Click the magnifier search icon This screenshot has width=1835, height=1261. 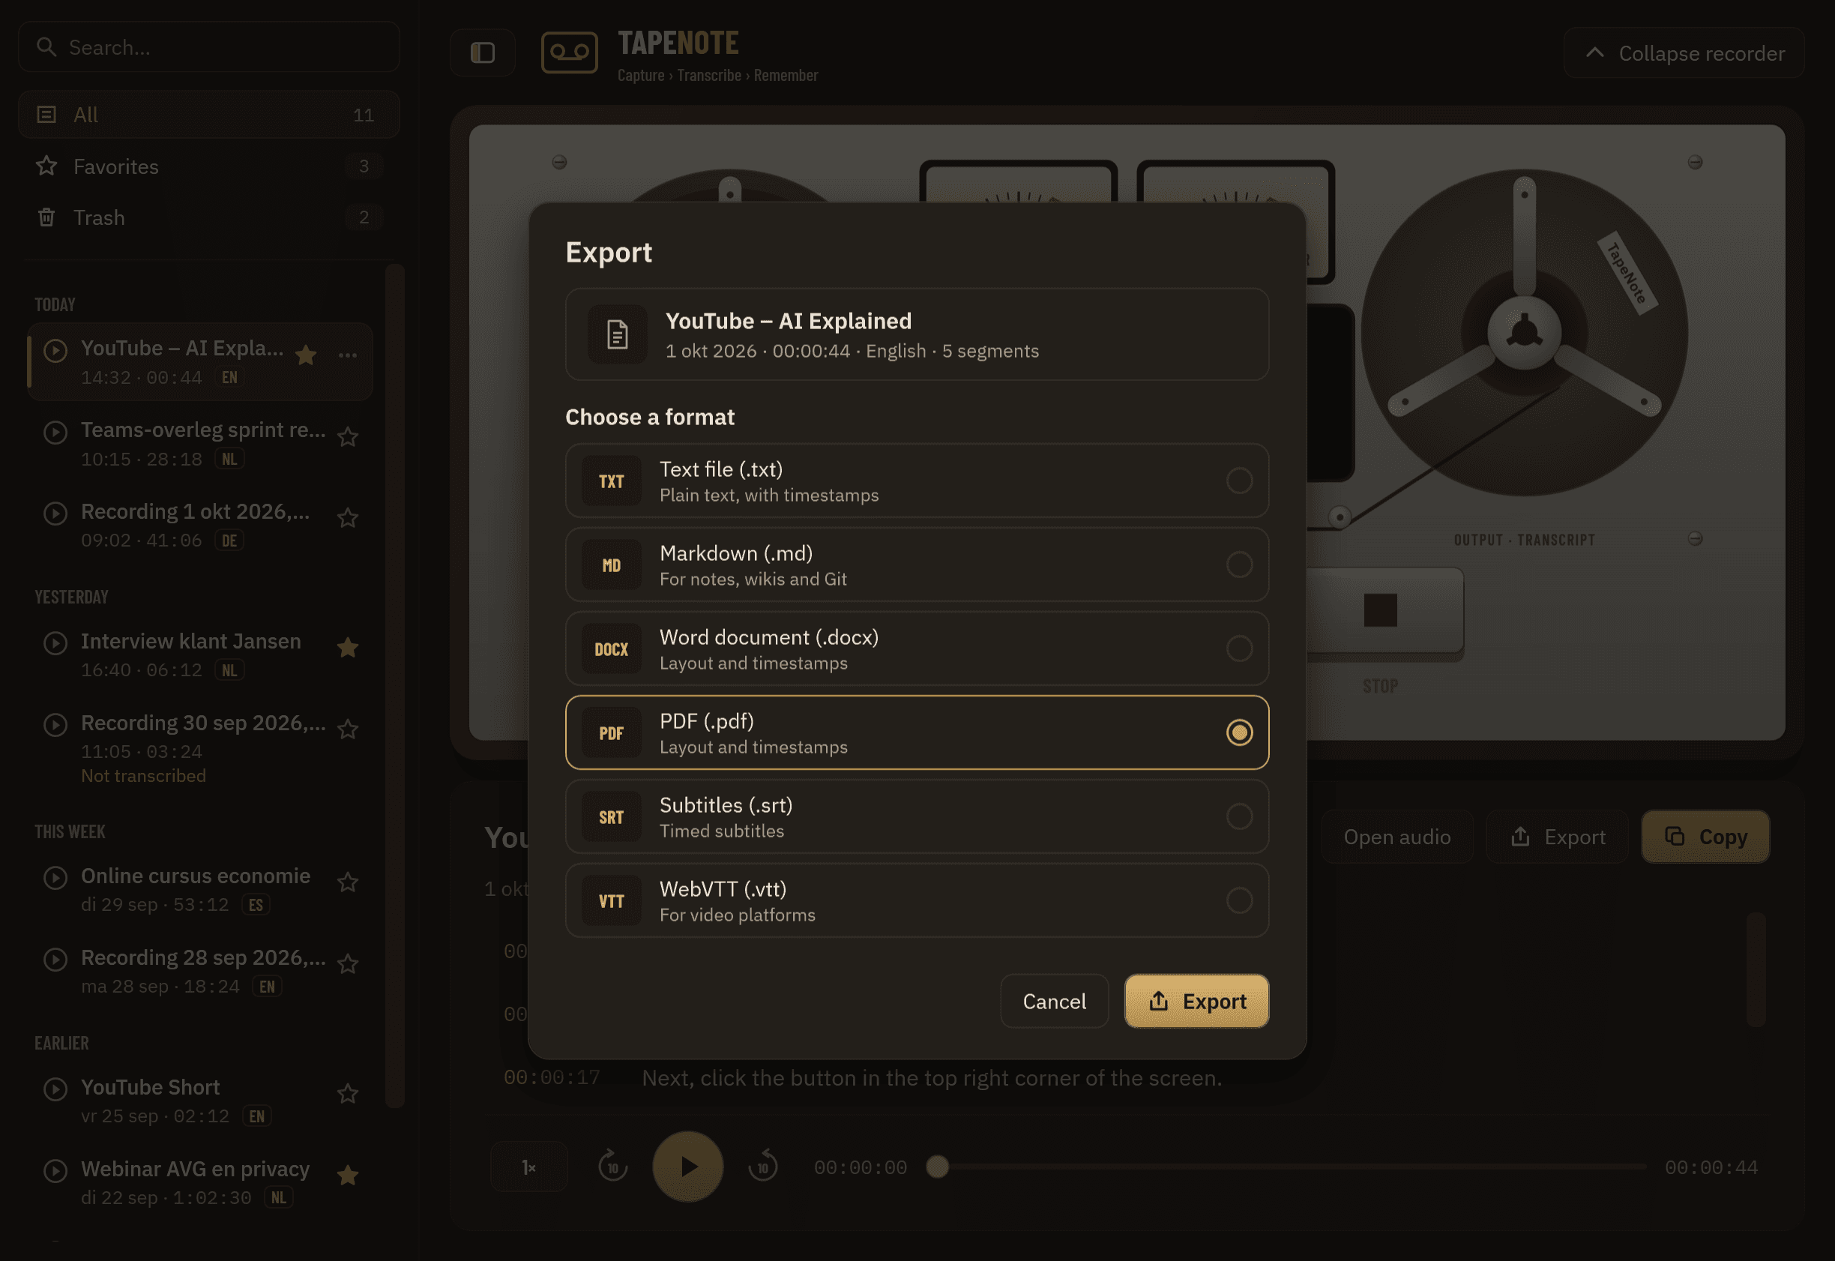pyautogui.click(x=46, y=47)
